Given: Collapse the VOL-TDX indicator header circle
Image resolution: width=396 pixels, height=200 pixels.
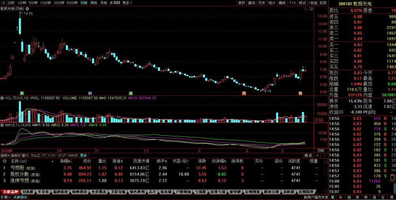Looking at the screenshot, I should pos(2,98).
